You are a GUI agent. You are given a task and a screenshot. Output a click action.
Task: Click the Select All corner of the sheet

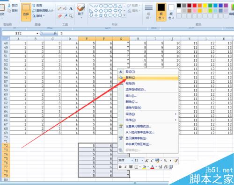(x=6, y=39)
